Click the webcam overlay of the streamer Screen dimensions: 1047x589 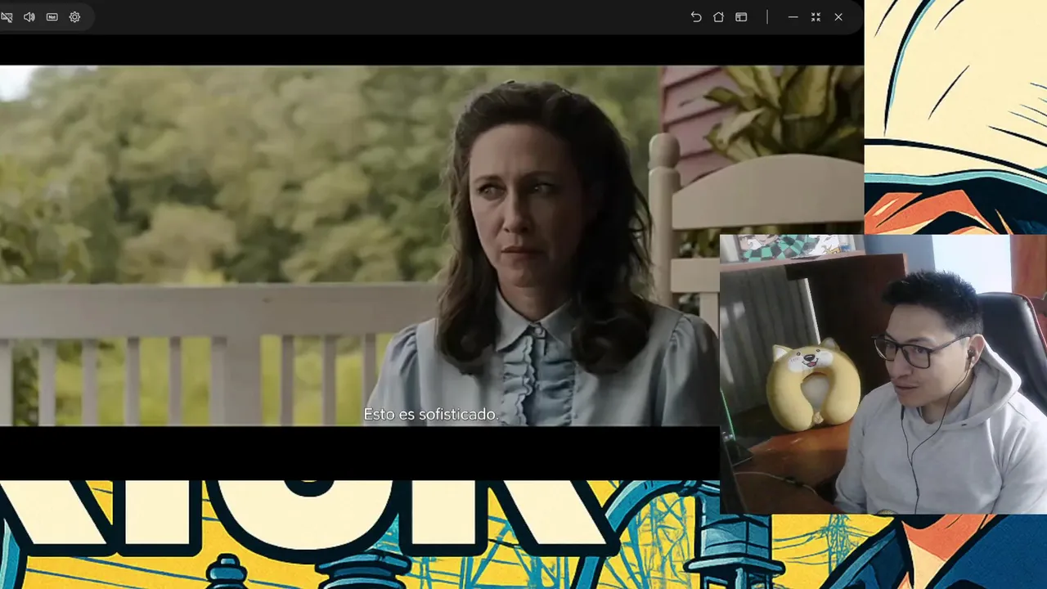click(883, 374)
